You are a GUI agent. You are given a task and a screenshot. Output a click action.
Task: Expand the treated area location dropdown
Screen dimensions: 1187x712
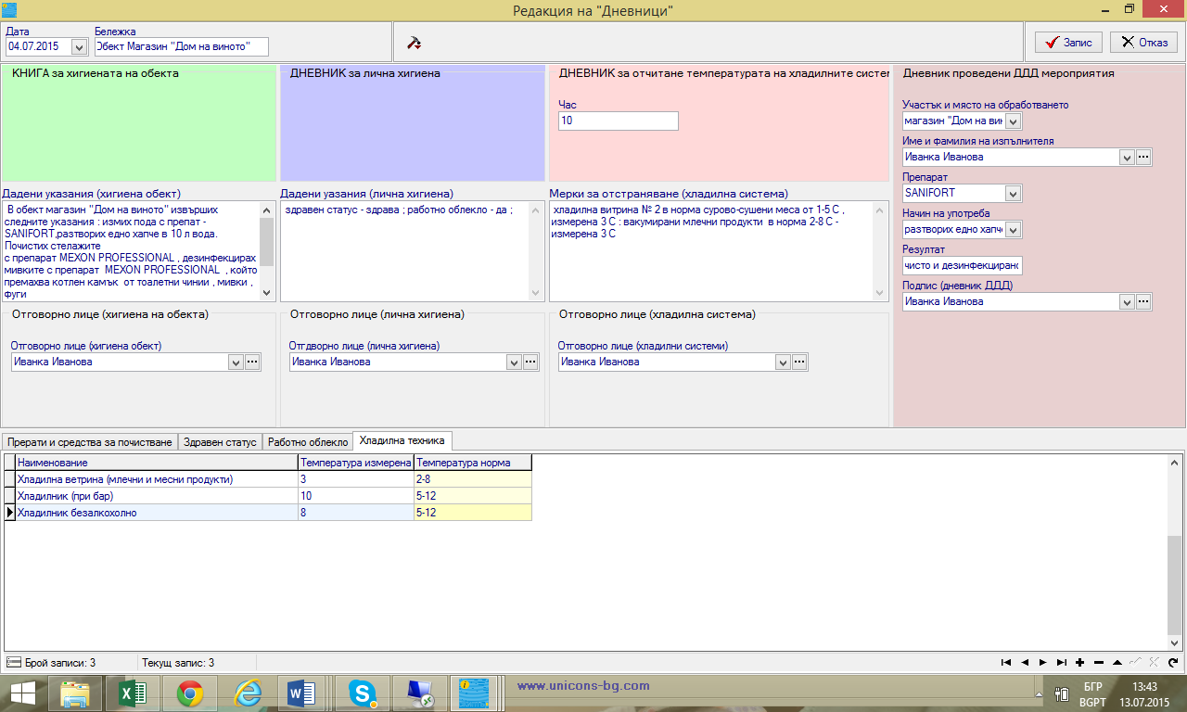point(1014,121)
